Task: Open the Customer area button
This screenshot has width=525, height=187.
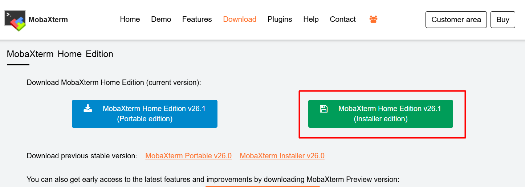Action: point(456,20)
